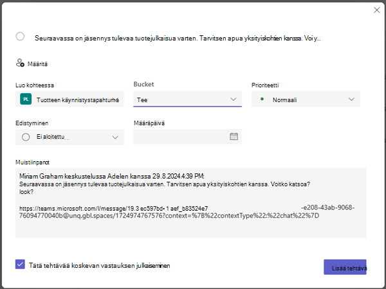Click the task title text Seuraavassa on jäsennys
Viewport: 386px width, 289px height.
tap(178, 39)
